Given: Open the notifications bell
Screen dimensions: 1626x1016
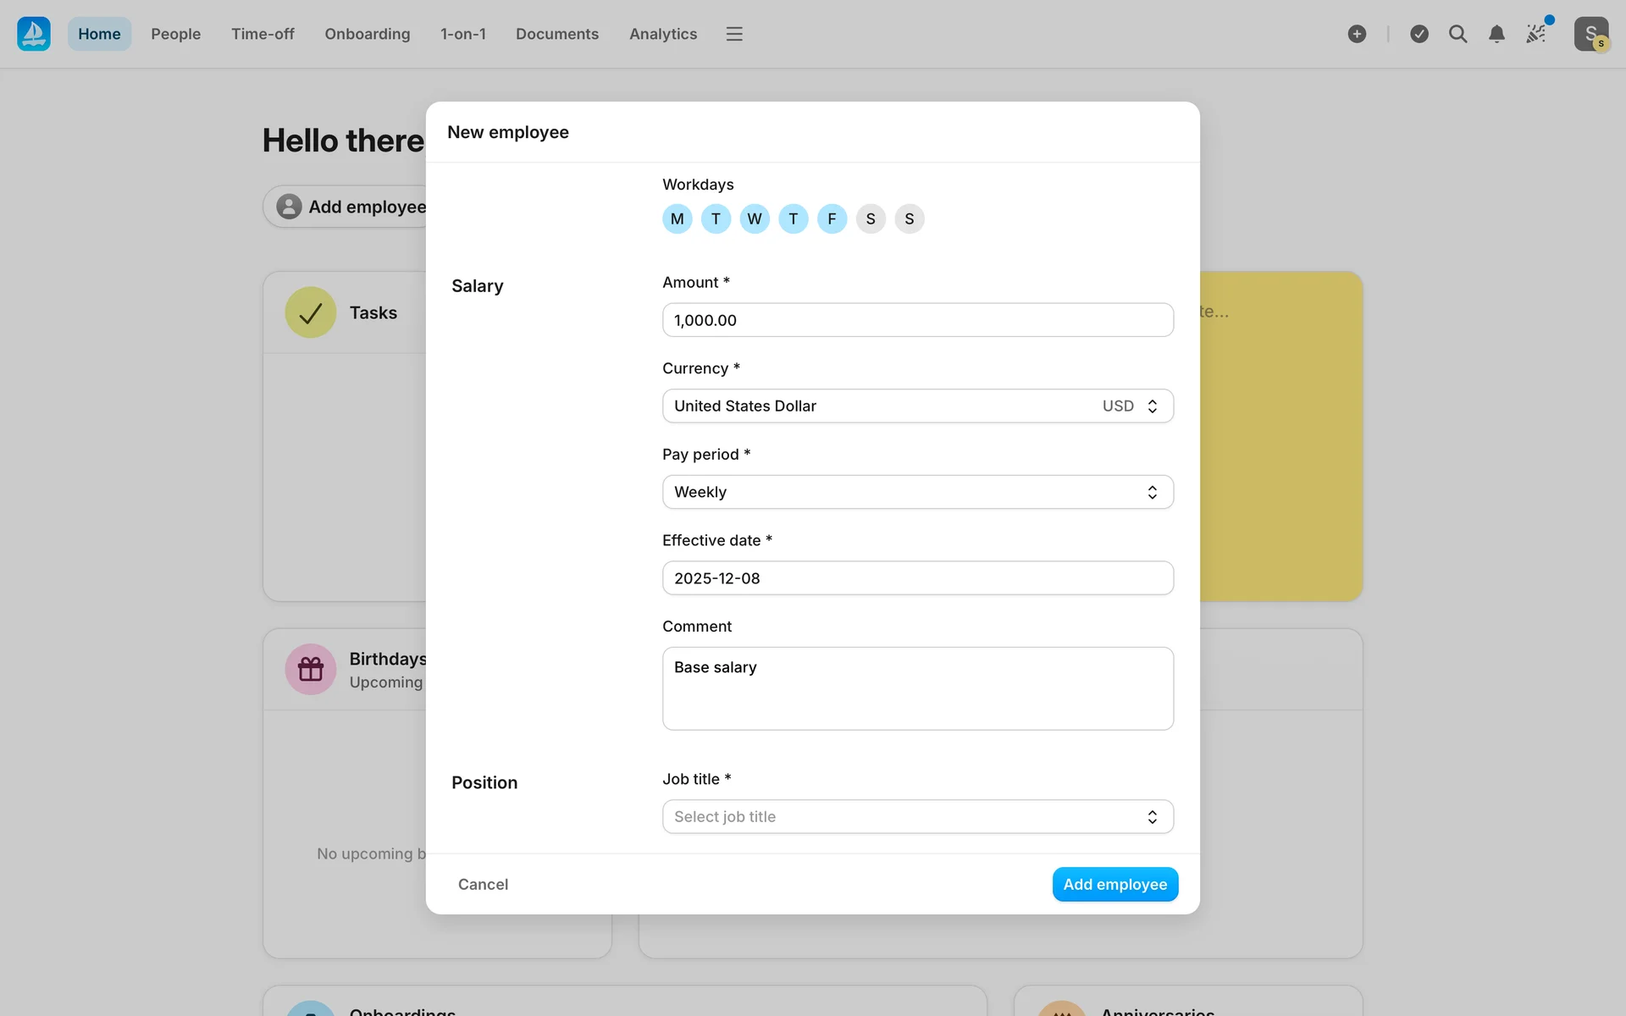Looking at the screenshot, I should [1496, 34].
